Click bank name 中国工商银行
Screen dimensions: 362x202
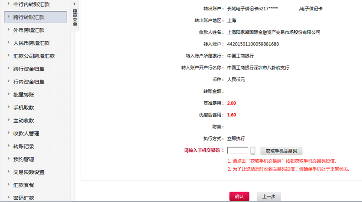coord(240,56)
